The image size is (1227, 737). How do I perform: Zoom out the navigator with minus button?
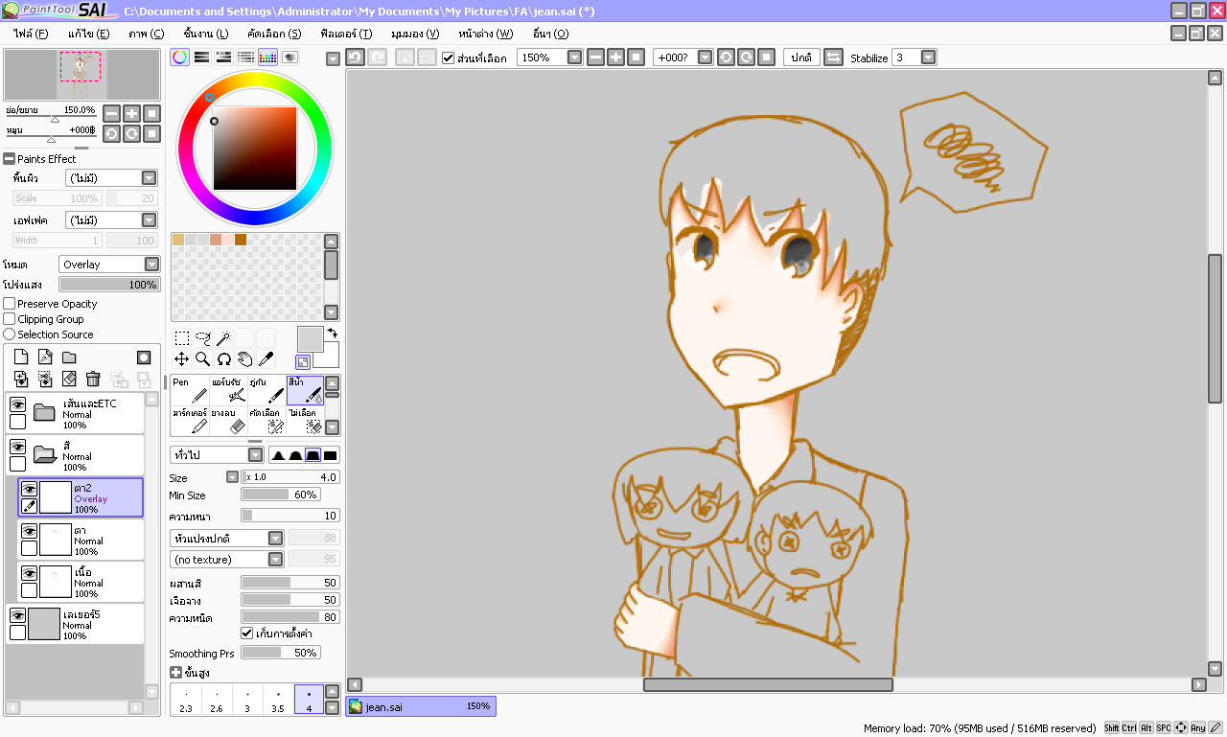click(x=112, y=113)
